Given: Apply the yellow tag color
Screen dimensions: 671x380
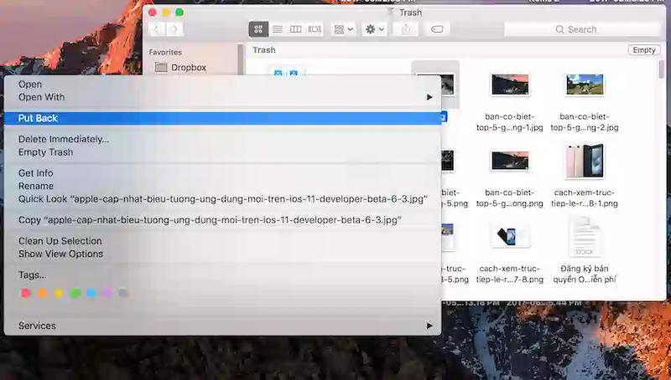Looking at the screenshot, I should point(58,293).
